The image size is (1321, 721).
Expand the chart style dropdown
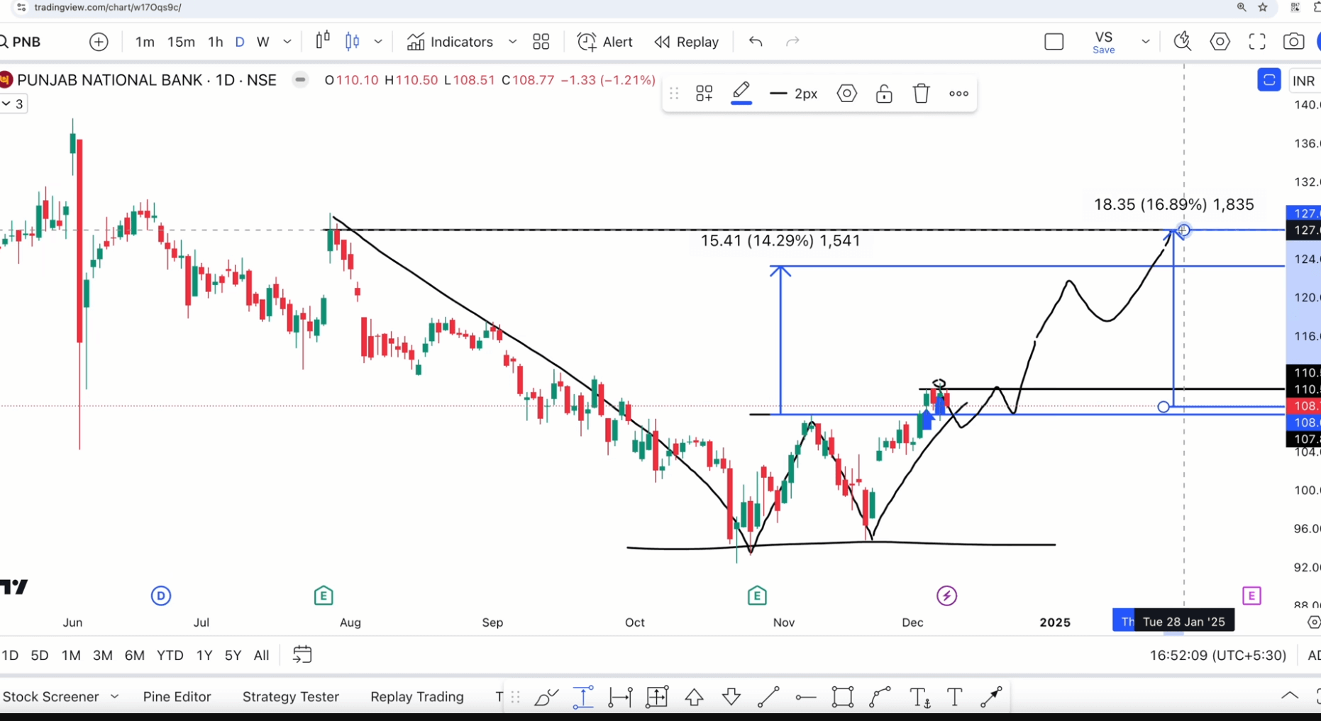(378, 42)
